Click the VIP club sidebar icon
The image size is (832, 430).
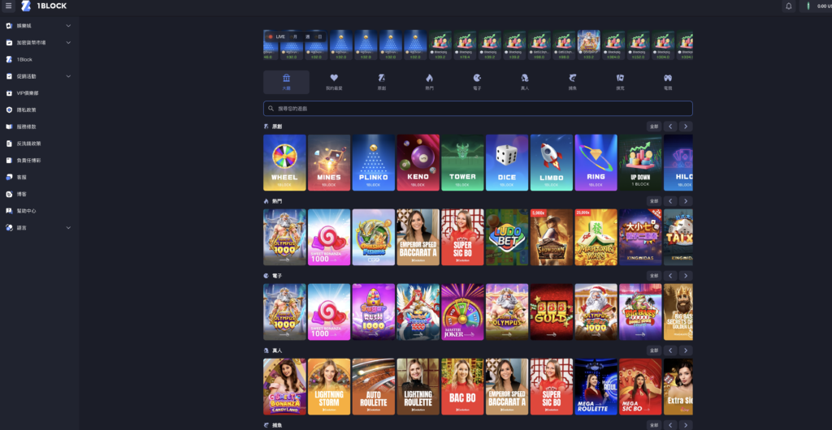coord(9,93)
